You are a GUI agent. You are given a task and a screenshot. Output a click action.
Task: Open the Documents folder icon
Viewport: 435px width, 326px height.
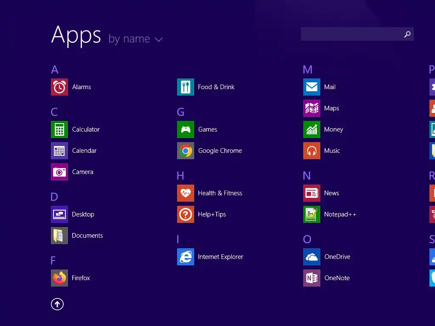[x=59, y=236]
